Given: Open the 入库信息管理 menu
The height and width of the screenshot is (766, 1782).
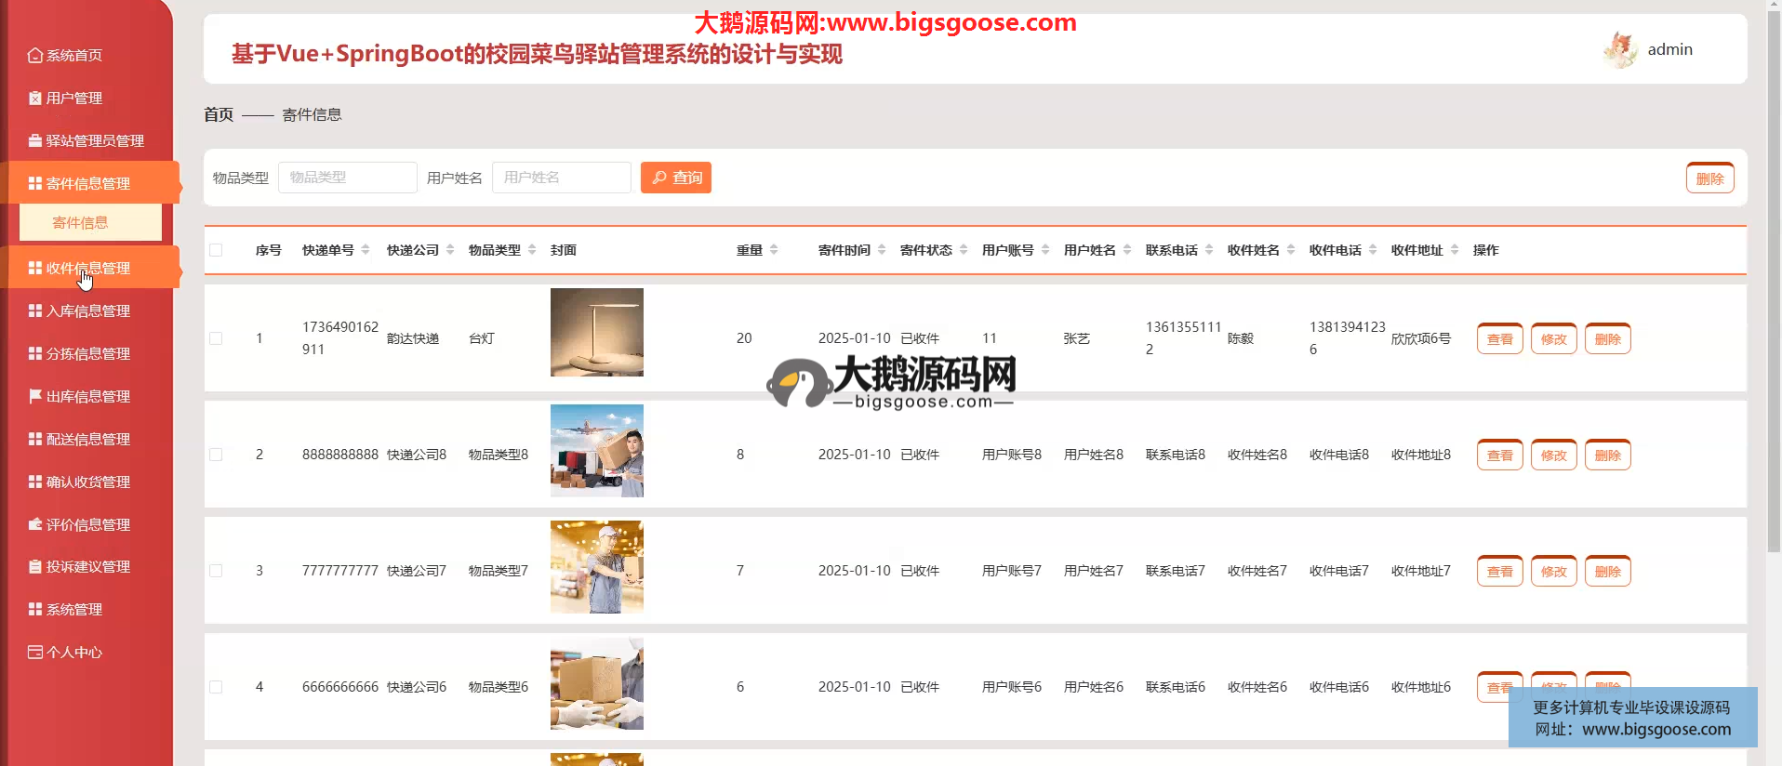Looking at the screenshot, I should pyautogui.click(x=88, y=311).
